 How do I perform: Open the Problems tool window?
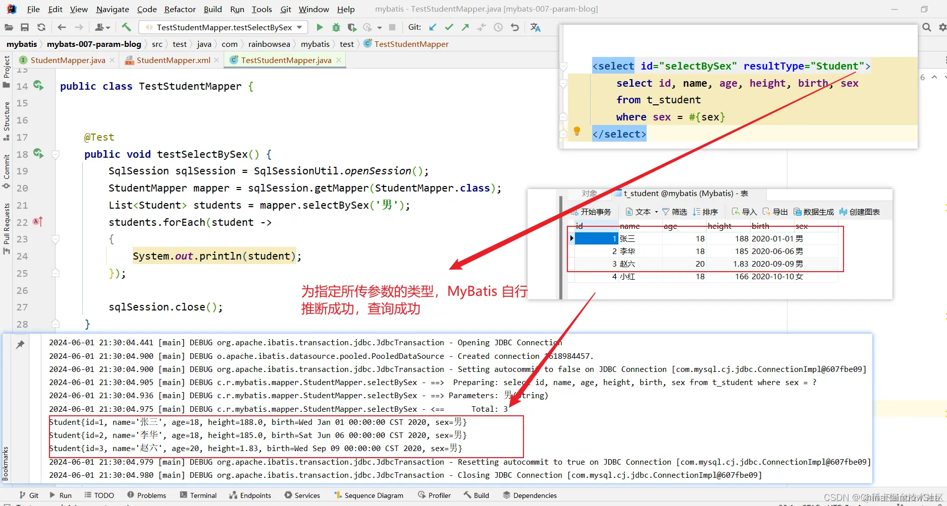(x=146, y=495)
